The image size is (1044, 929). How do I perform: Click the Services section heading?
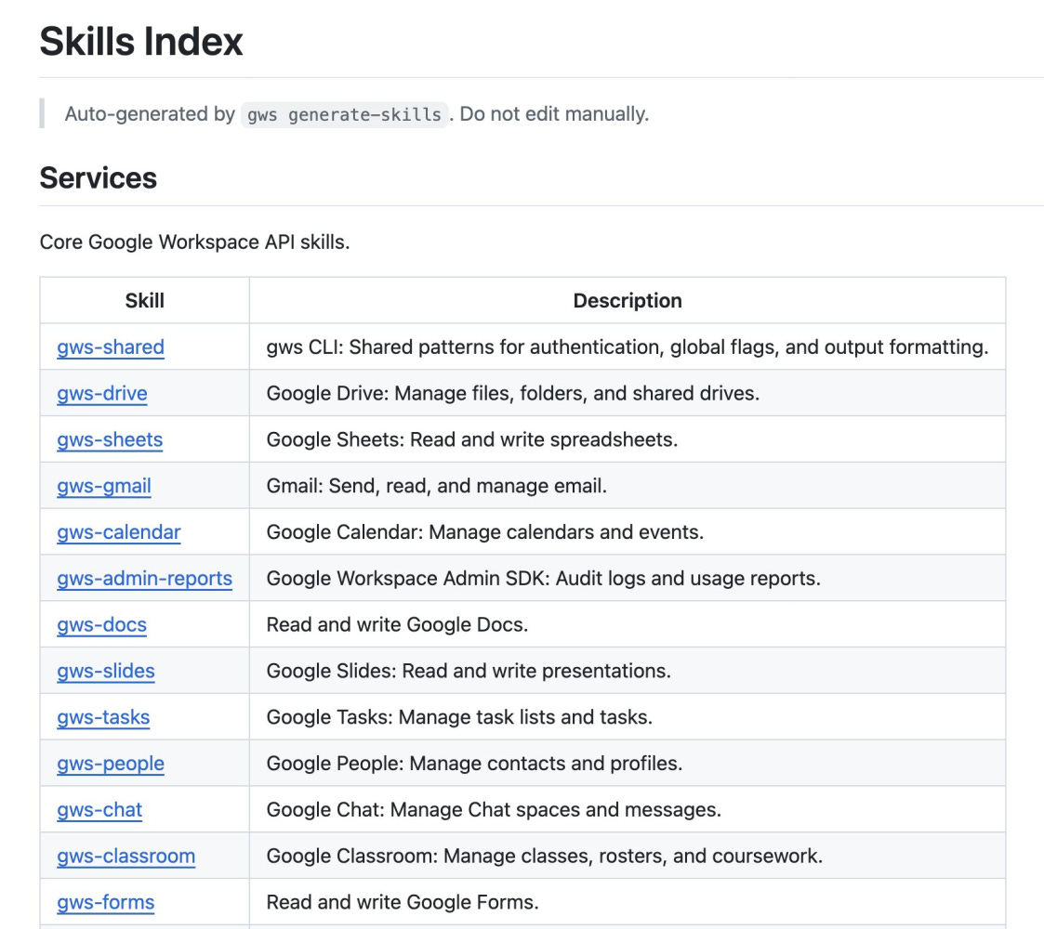(x=99, y=177)
